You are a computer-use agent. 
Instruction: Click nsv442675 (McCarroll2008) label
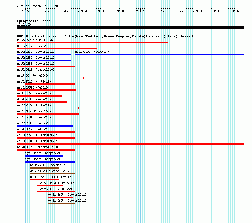38,147
